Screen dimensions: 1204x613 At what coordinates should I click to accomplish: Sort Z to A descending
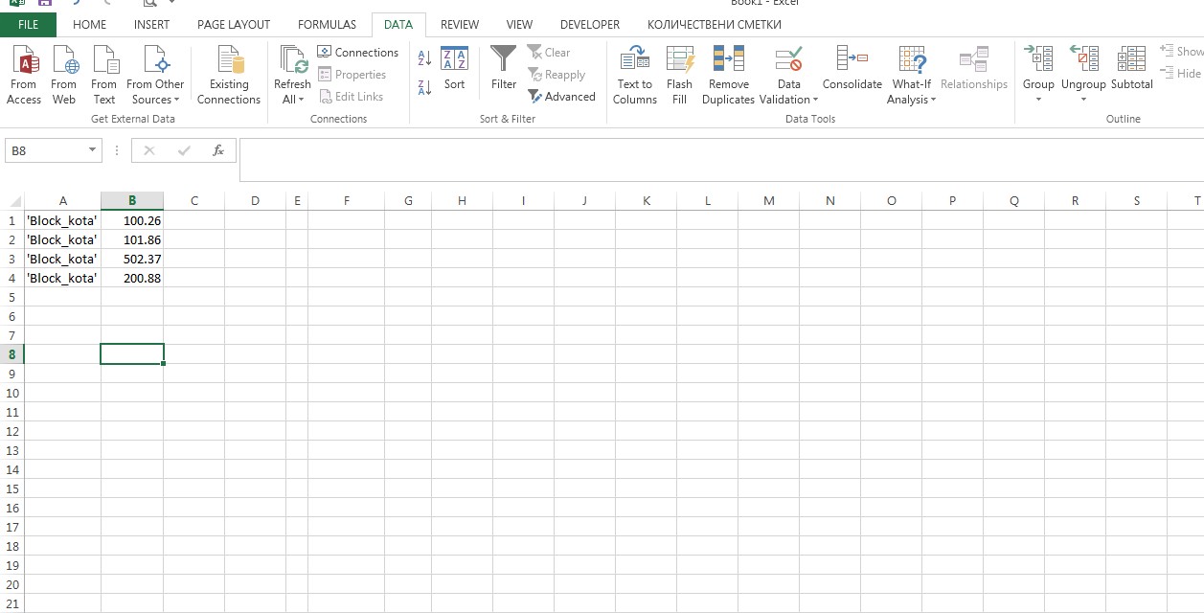click(425, 87)
